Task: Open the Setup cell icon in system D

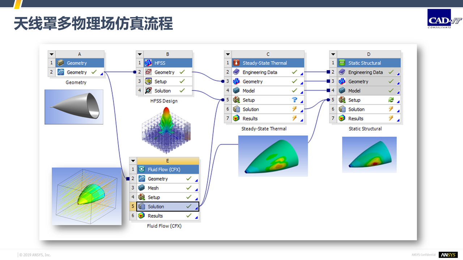Action: click(342, 100)
